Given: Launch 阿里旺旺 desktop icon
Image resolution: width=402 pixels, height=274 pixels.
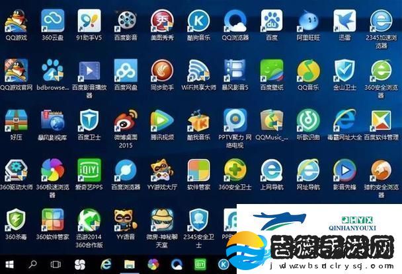Looking at the screenshot, I should click(308, 21).
